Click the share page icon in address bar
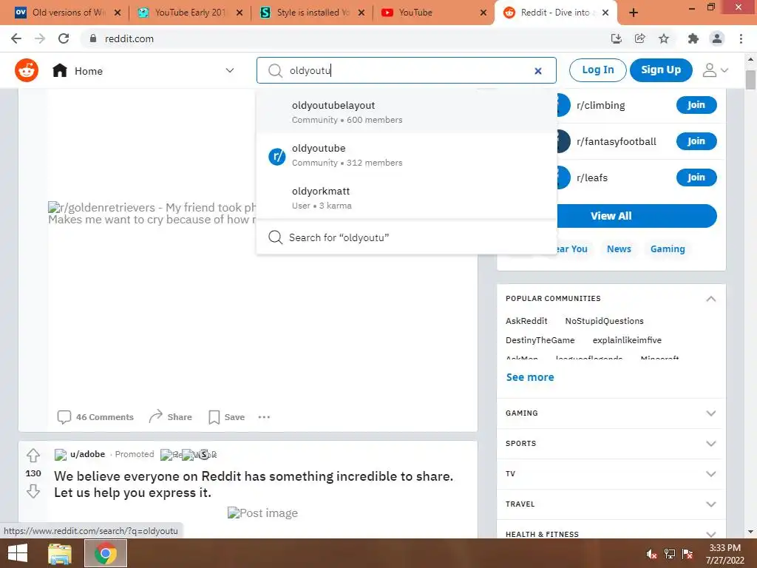Viewport: 757px width, 568px height. click(x=640, y=38)
